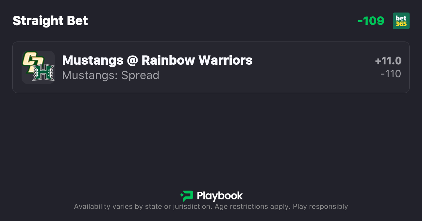Click the Hawaii green H team logo
The width and height of the screenshot is (422, 221).
click(43, 73)
